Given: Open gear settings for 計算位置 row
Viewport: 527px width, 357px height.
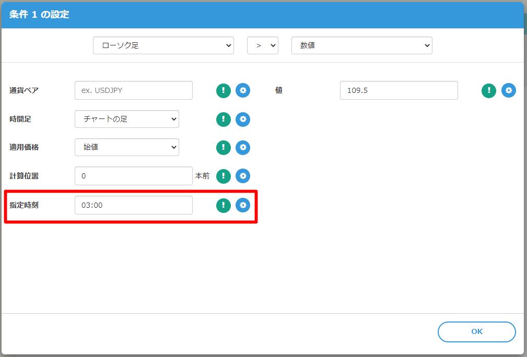Looking at the screenshot, I should coord(243,176).
